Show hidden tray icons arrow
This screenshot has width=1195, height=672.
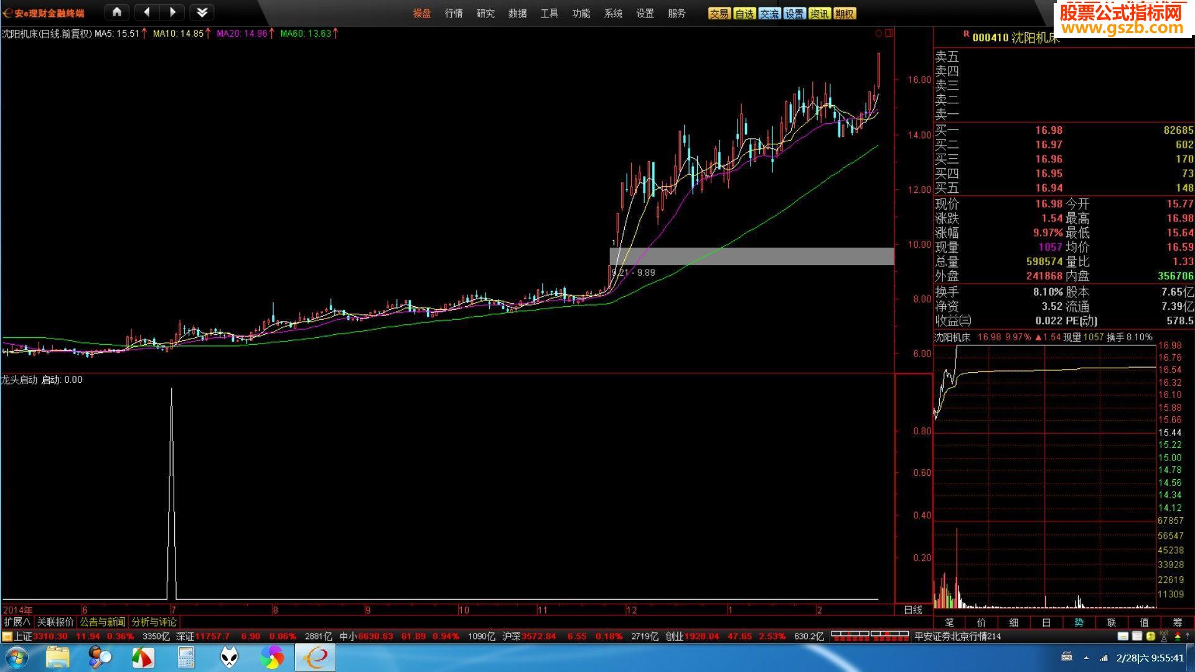(x=1086, y=658)
